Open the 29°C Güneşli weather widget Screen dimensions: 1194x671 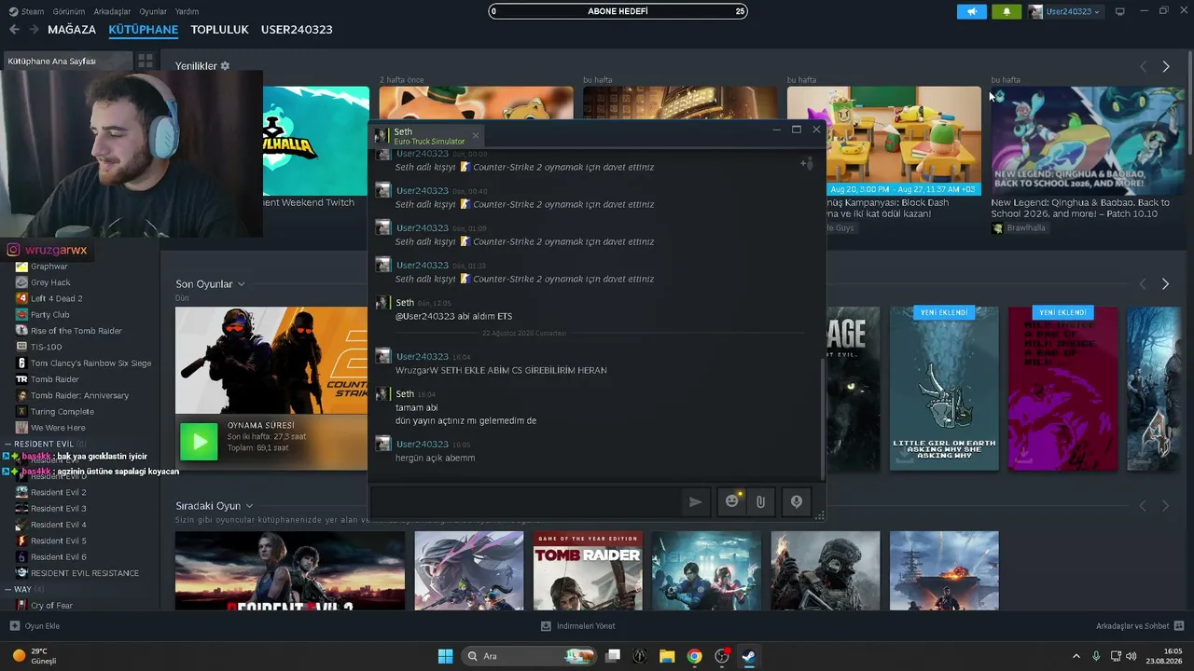[35, 656]
